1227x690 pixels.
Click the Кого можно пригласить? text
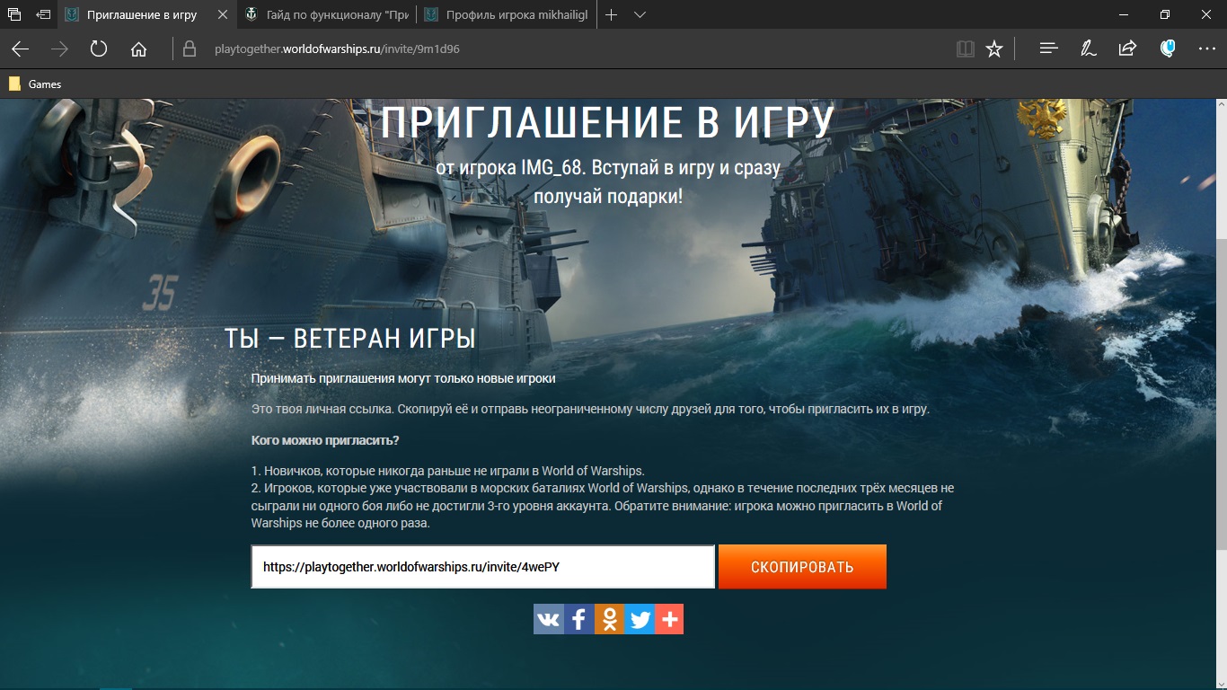[325, 440]
